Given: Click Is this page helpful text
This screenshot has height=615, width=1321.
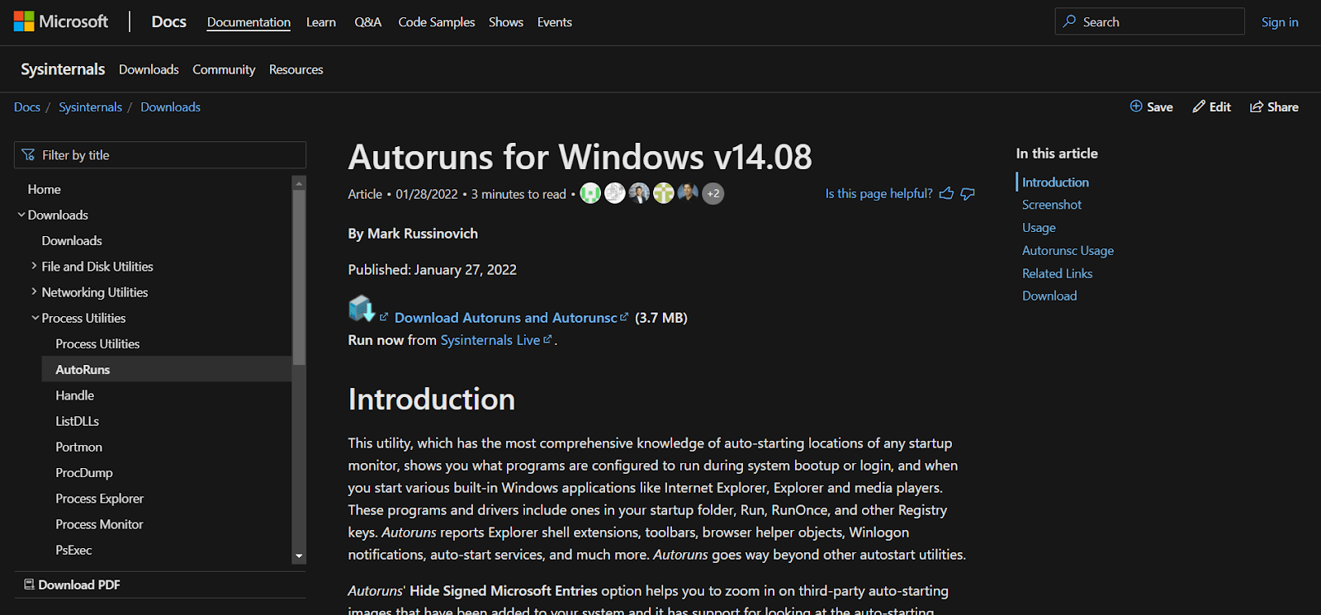Looking at the screenshot, I should (x=879, y=193).
